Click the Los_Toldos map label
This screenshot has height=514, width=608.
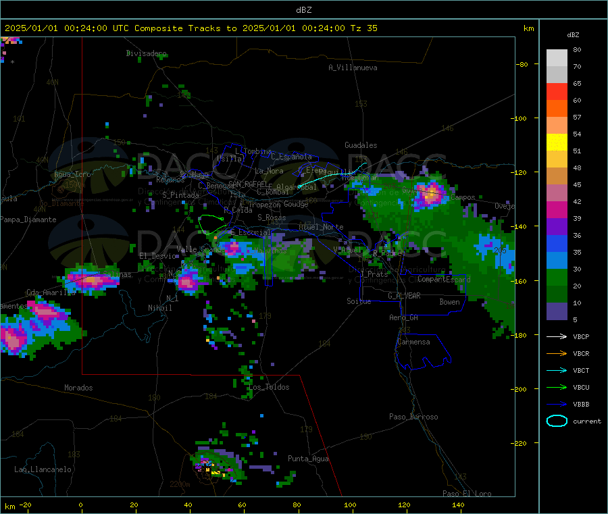point(269,387)
